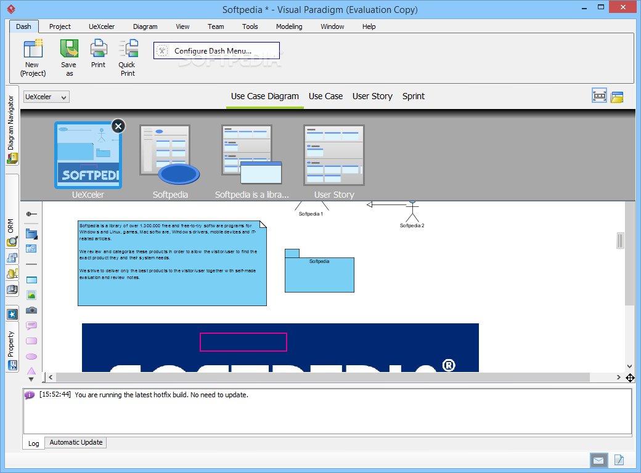Open the Project menu
641x473 pixels.
point(60,26)
